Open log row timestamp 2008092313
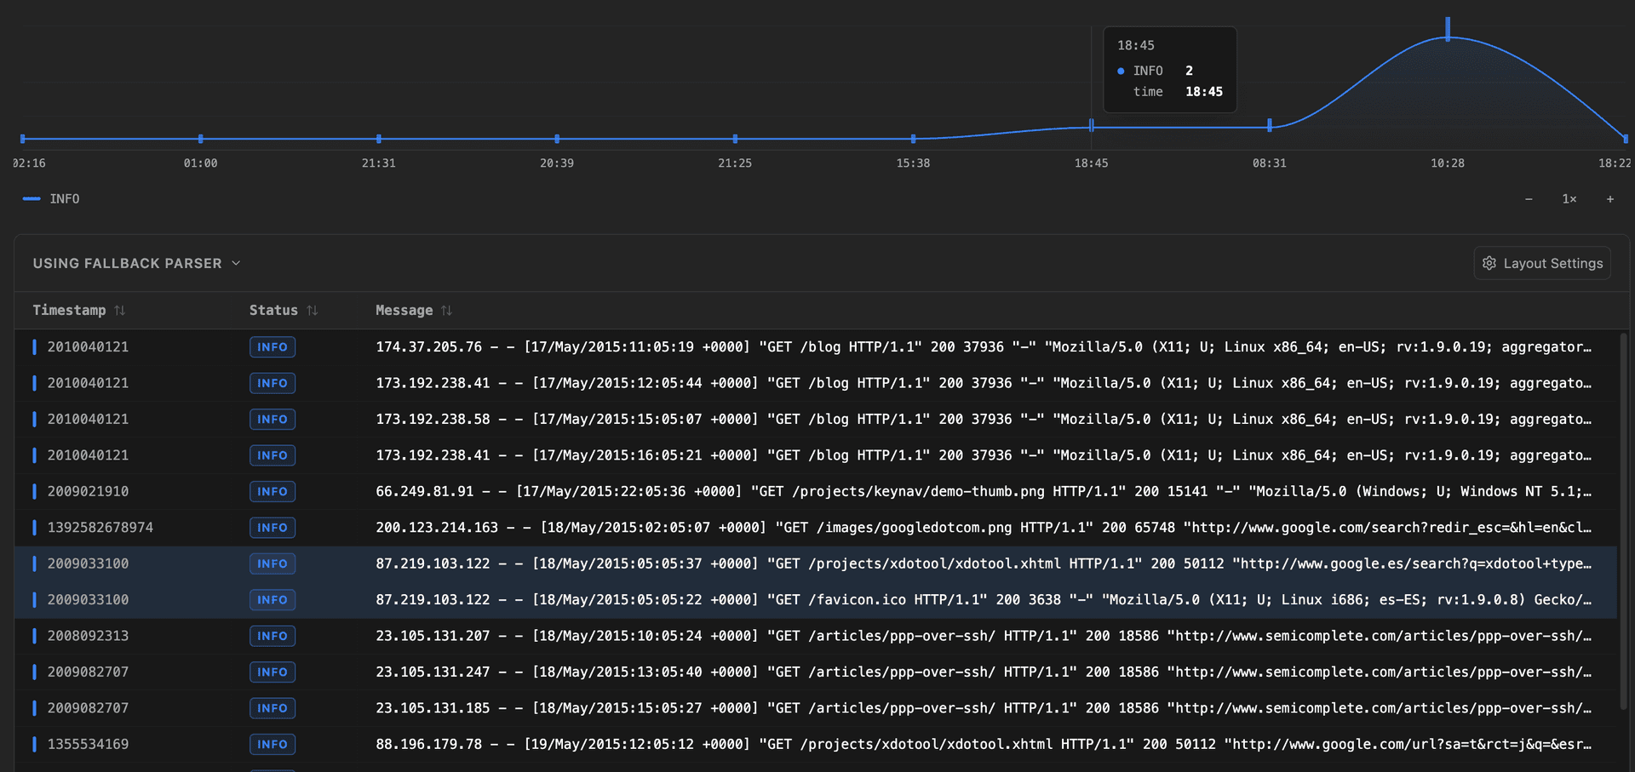 coord(88,636)
